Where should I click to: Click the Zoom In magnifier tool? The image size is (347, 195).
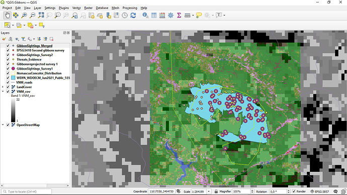(24, 15)
